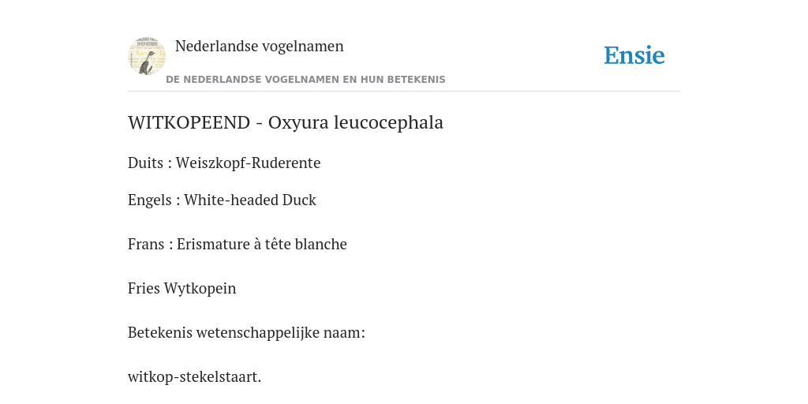Click the Frans label
This screenshot has height=404, width=808.
[x=147, y=245]
